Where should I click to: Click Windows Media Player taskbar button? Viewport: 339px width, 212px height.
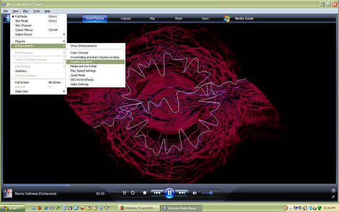(x=181, y=208)
